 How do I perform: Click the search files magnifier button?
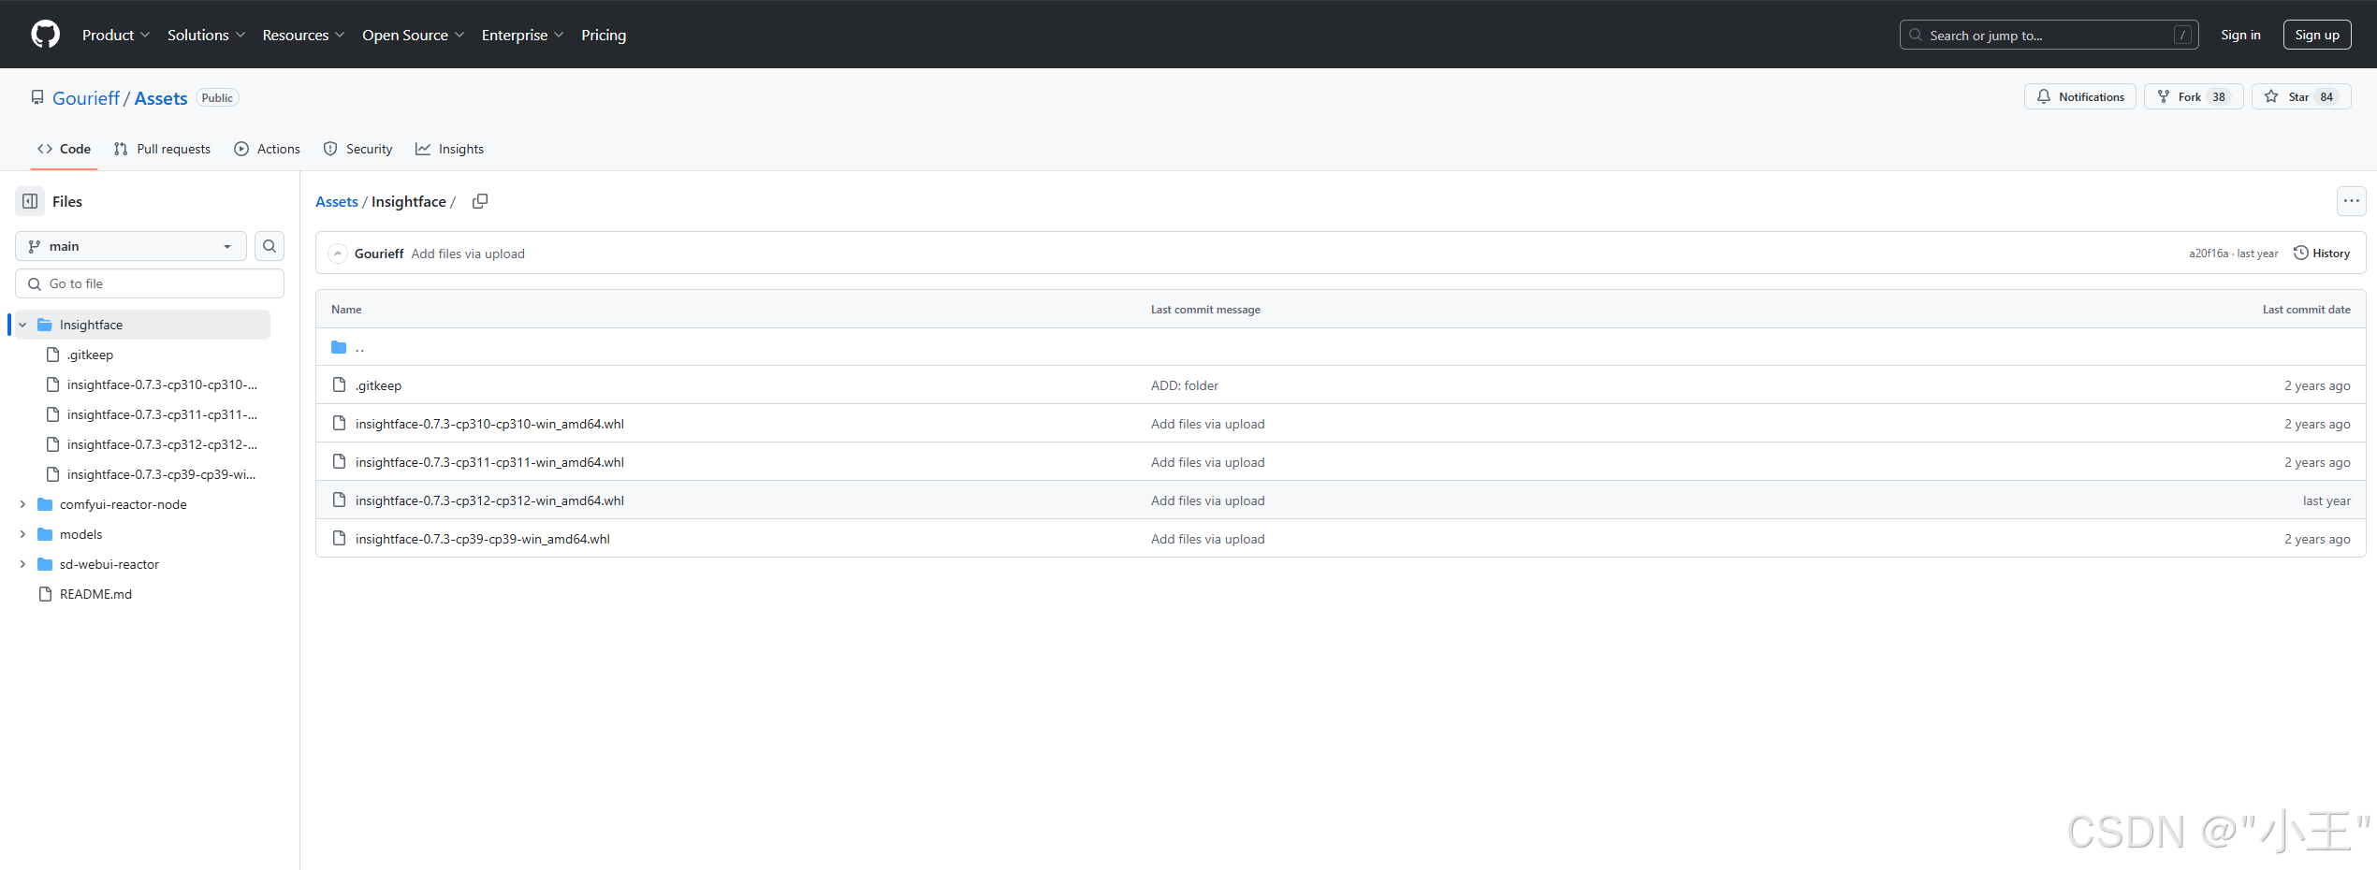pyautogui.click(x=270, y=246)
